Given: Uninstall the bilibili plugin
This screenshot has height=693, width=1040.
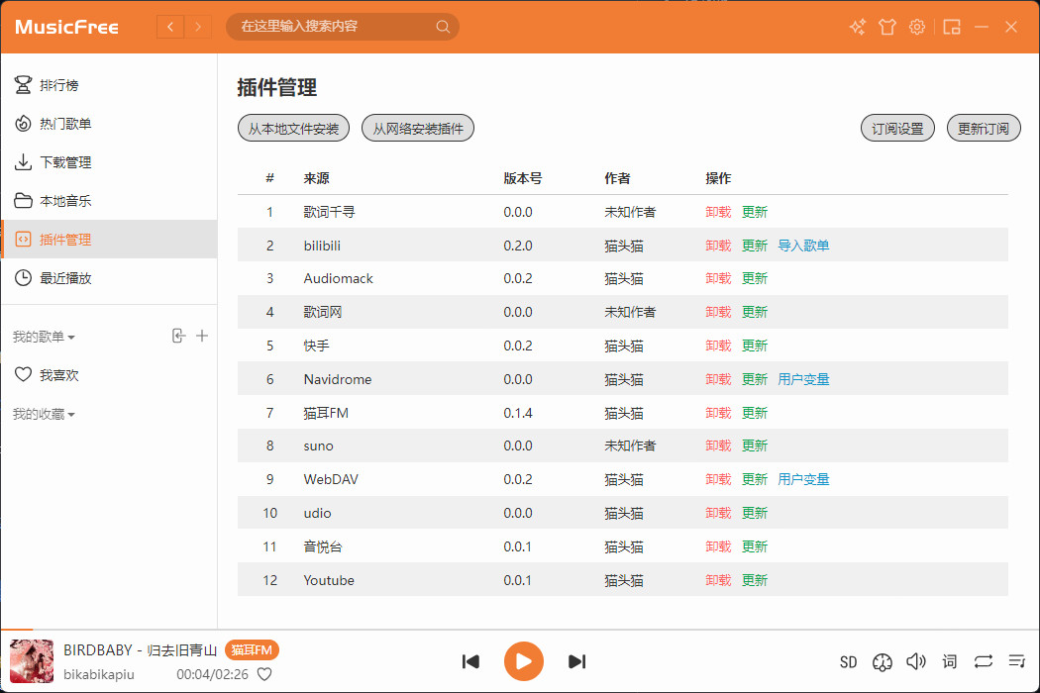Looking at the screenshot, I should (718, 246).
